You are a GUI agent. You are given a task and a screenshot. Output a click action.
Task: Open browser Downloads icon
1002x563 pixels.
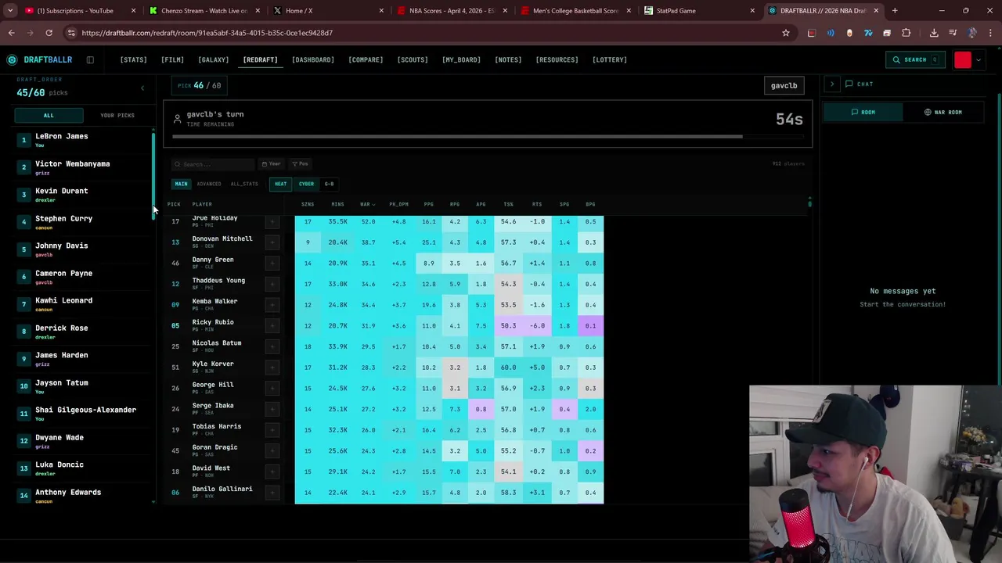(x=934, y=33)
